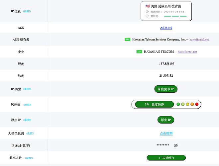Screen dimensions: 219x166
Task: Toggle IP address visibility eye icon
Action: [x=176, y=145]
